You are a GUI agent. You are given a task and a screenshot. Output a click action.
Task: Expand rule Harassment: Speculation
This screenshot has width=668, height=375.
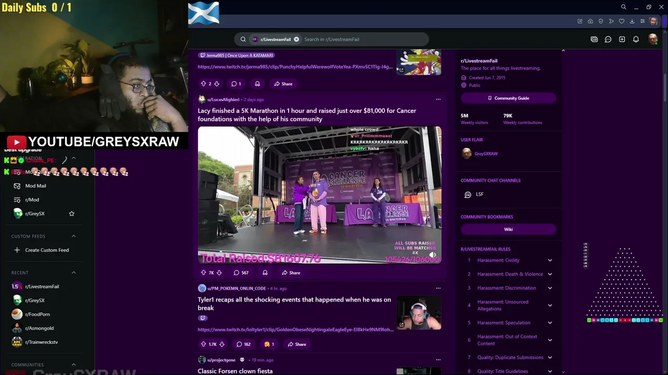[550, 323]
